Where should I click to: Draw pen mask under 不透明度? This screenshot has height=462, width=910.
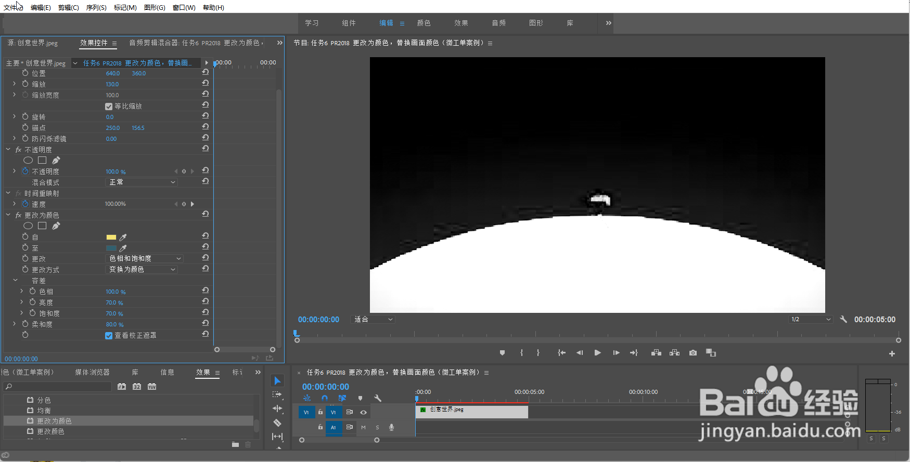pos(56,160)
